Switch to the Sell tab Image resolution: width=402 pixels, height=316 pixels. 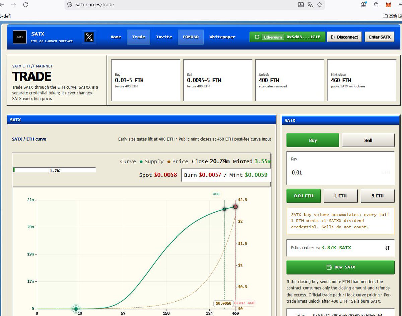[x=368, y=140]
